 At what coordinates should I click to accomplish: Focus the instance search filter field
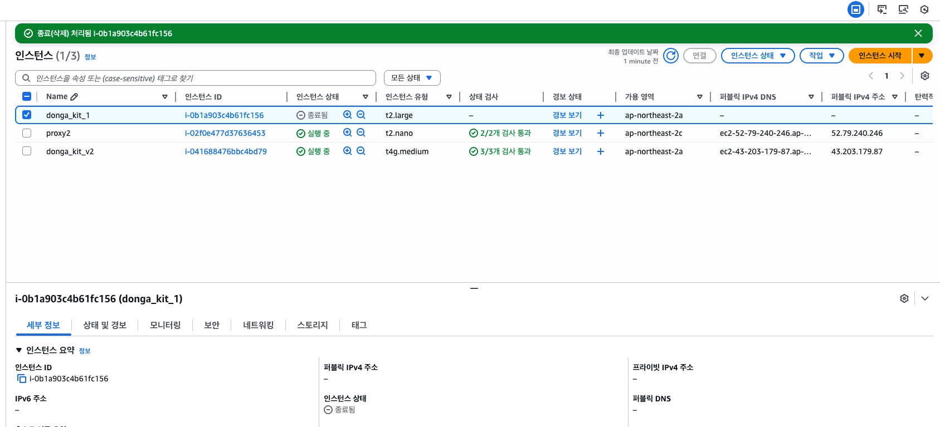tap(201, 78)
